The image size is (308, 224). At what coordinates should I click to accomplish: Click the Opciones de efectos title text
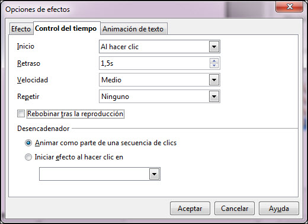(37, 9)
